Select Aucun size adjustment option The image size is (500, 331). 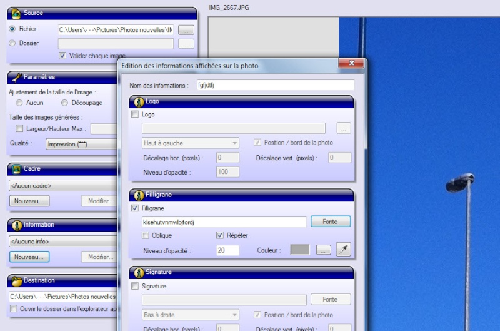[x=19, y=103]
